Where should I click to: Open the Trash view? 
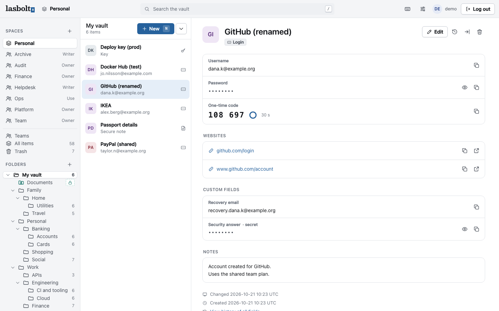click(40, 151)
